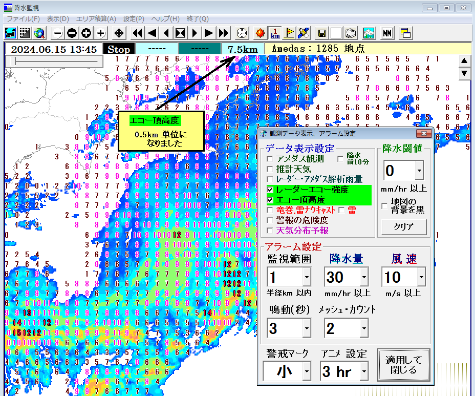Click the horizontal slider below the date
This screenshot has width=475, height=396.
coord(55,61)
